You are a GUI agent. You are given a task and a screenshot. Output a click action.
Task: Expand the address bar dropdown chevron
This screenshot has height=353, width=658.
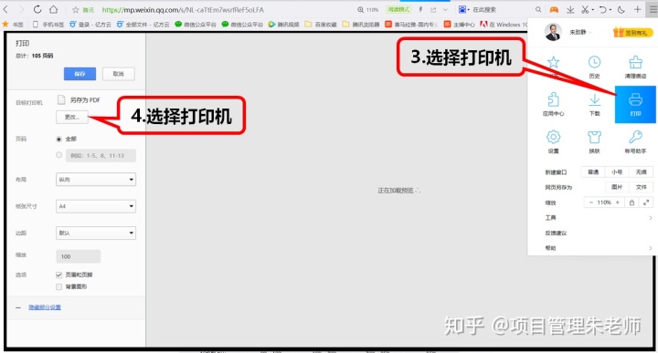(446, 9)
